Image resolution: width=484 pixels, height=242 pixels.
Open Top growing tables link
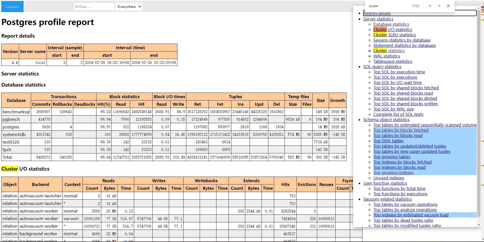pos(392,157)
